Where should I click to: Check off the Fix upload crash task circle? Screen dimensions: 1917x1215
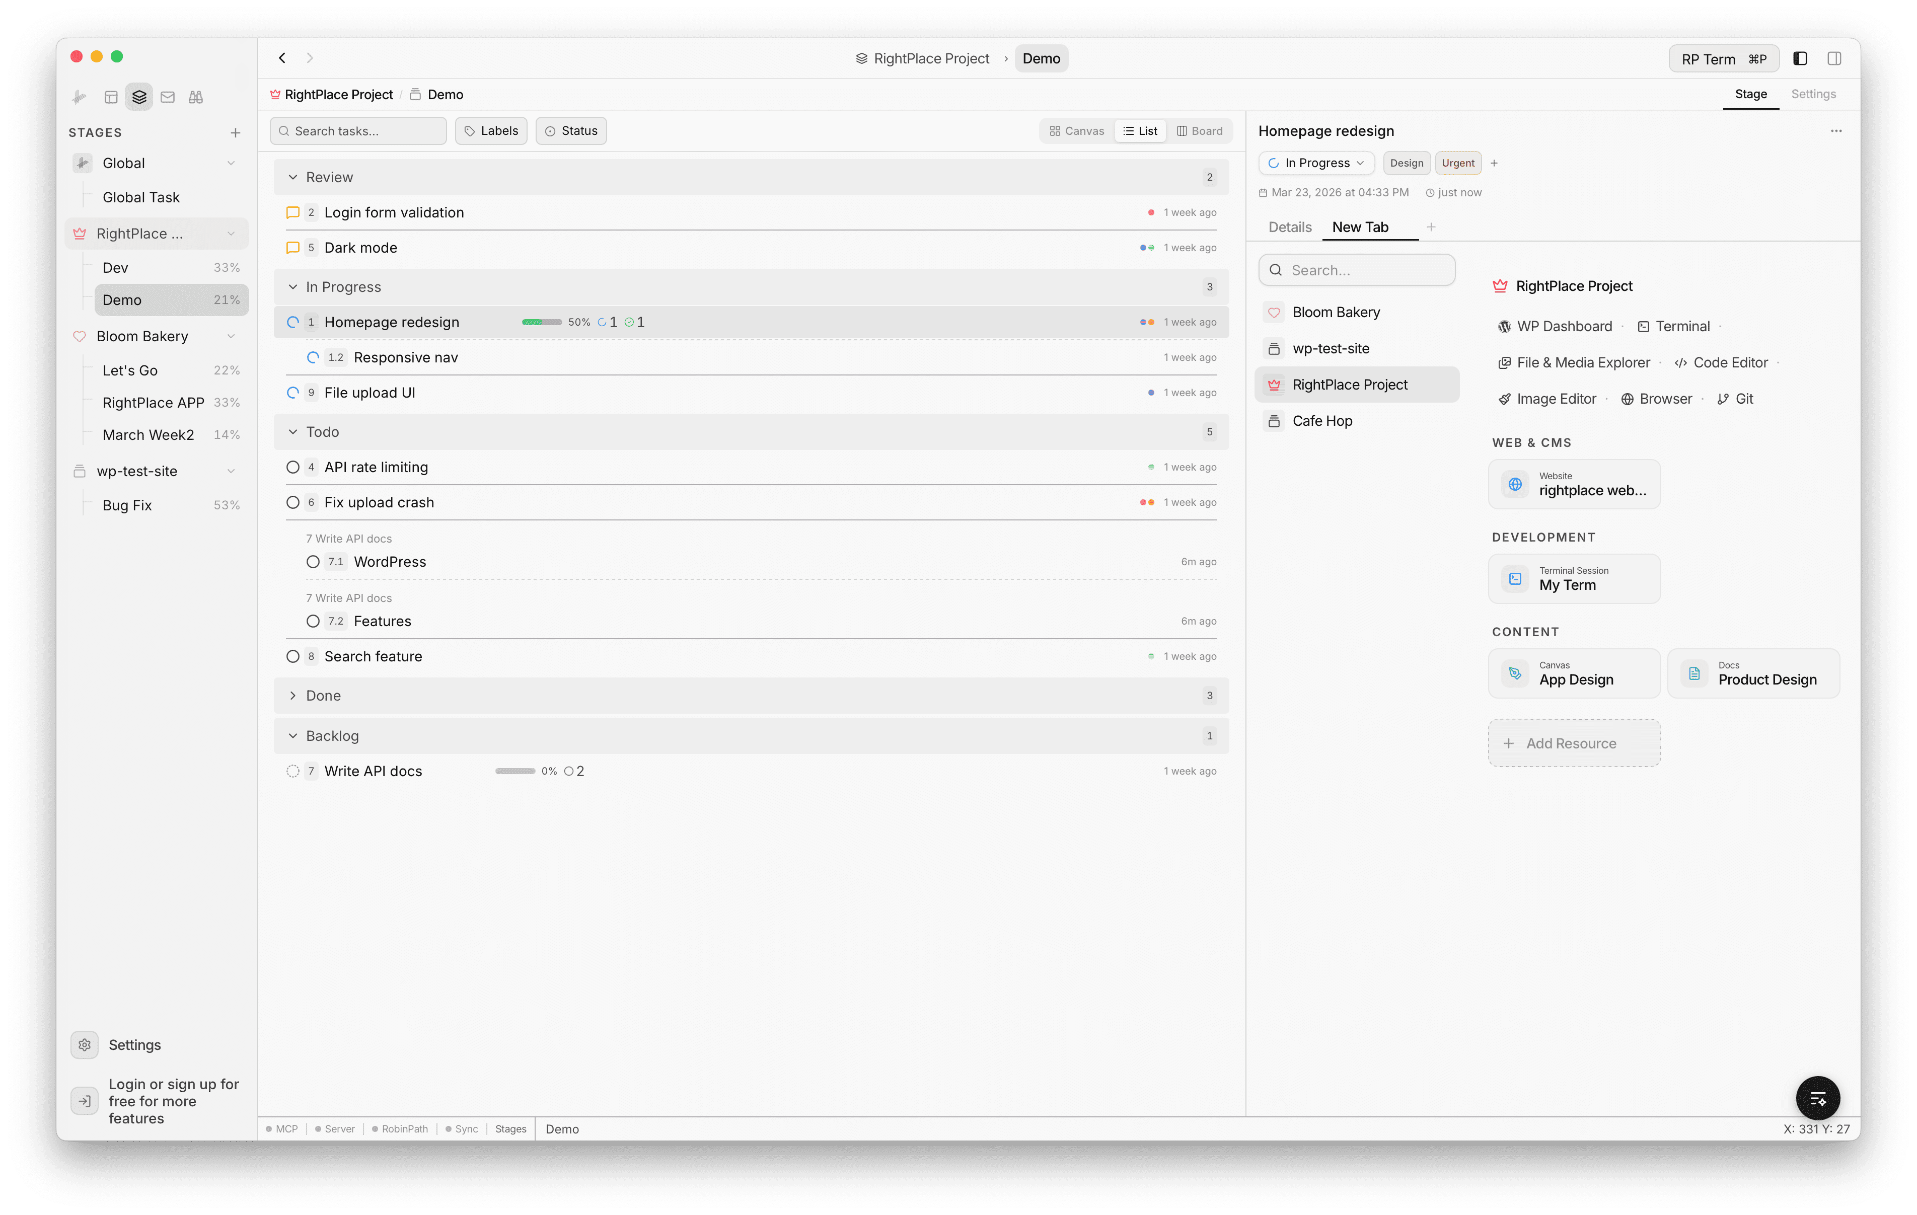[293, 502]
